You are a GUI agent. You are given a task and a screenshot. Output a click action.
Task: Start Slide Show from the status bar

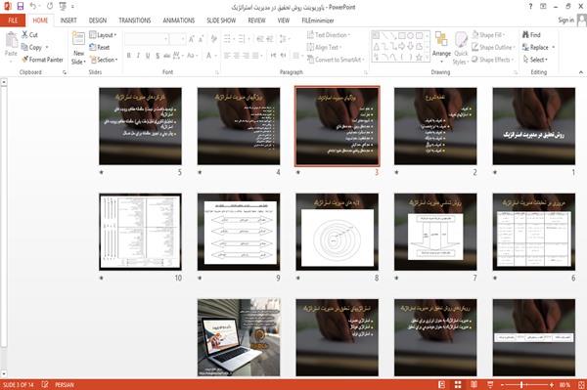(x=490, y=384)
